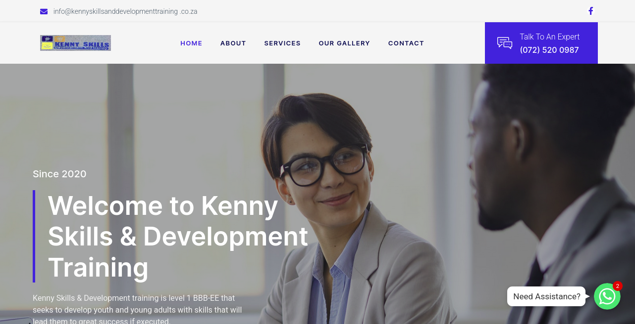Click the Talk To An Expert text
The image size is (635, 324).
[x=549, y=37]
